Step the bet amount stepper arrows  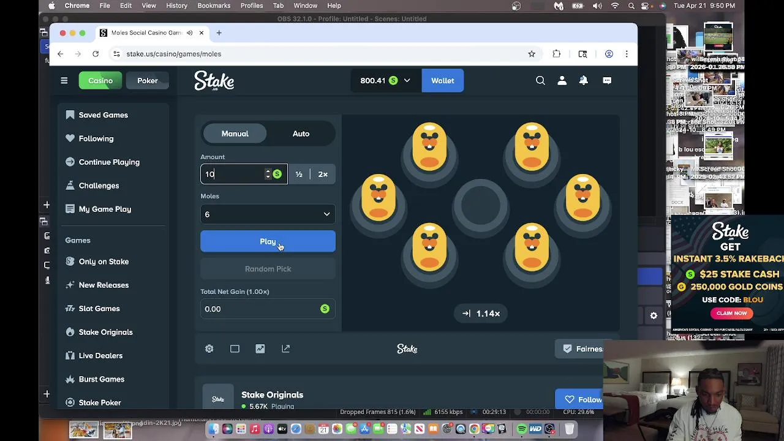[268, 174]
